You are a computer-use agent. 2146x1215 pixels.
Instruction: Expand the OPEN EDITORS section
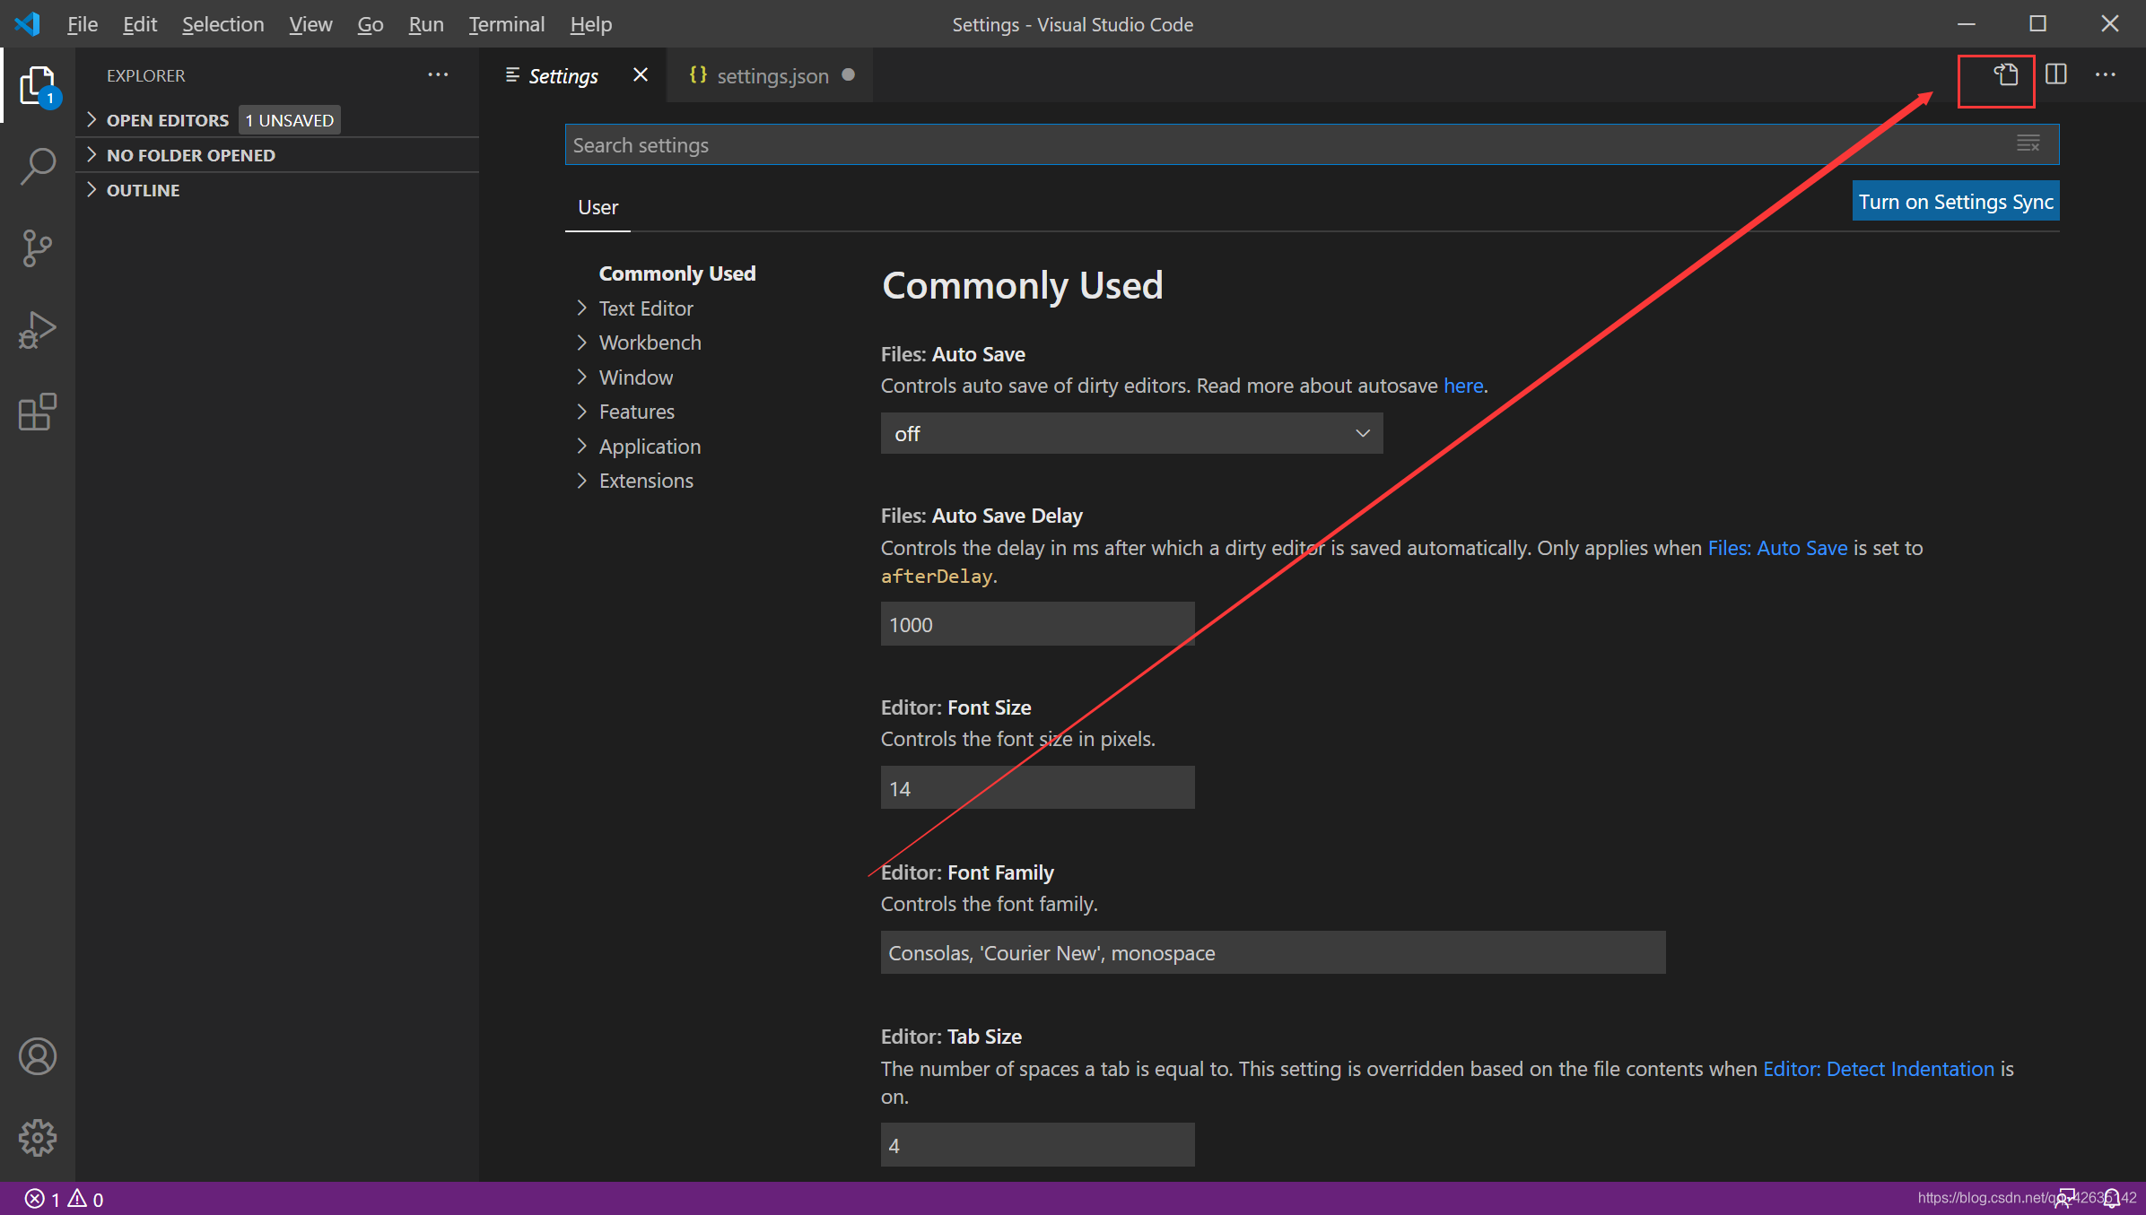[167, 120]
